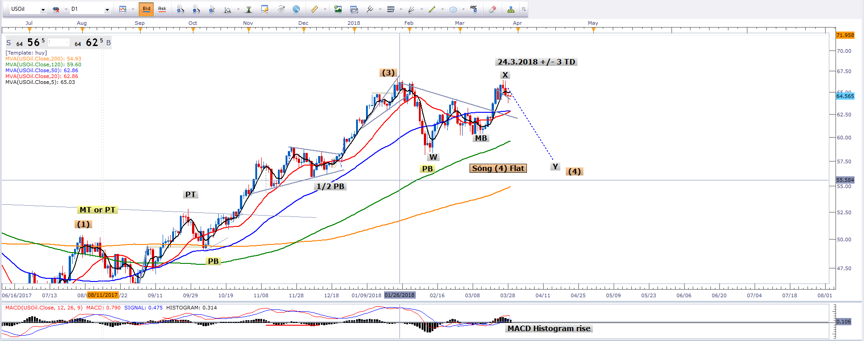This screenshot has height=341, width=864.
Task: Click the add picture icon in toolbar
Action: 338,9
